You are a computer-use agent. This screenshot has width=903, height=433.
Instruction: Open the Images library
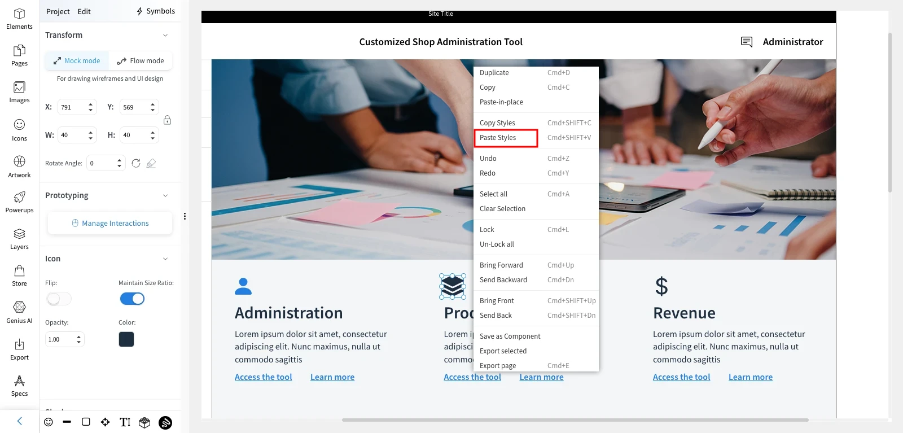point(19,92)
